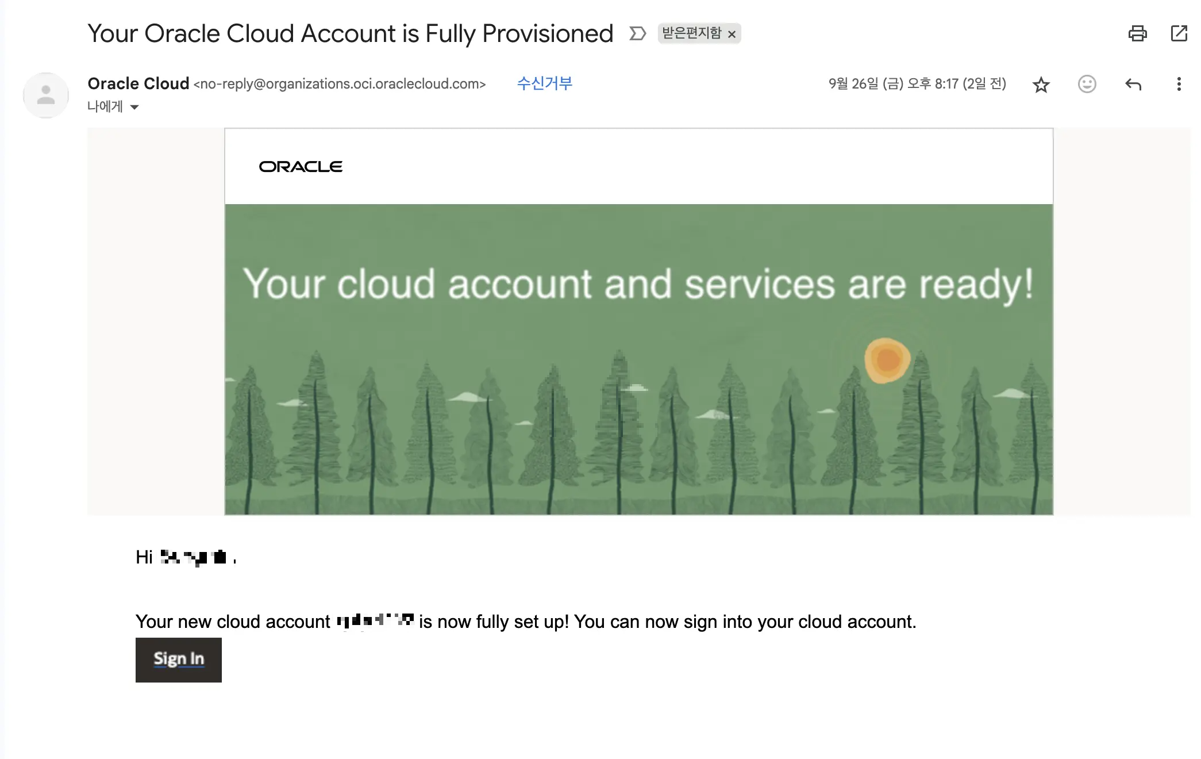Open the 수신거부 unsubscribe link
This screenshot has height=759, width=1201.
[x=544, y=83]
